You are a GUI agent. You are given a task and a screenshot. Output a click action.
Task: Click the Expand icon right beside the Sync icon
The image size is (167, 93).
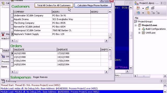tap(153, 13)
